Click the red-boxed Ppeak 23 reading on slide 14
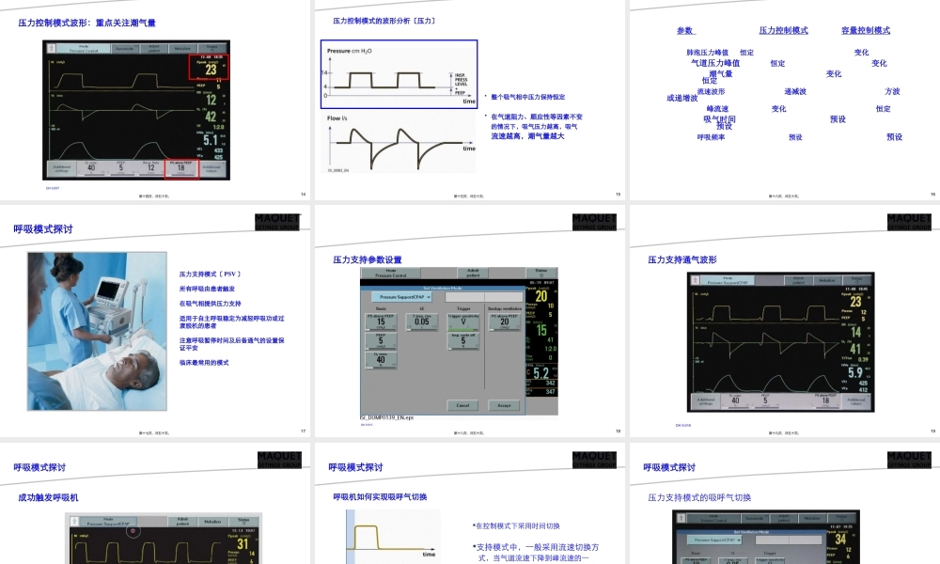Viewport: 940px width, 564px height. [x=211, y=67]
